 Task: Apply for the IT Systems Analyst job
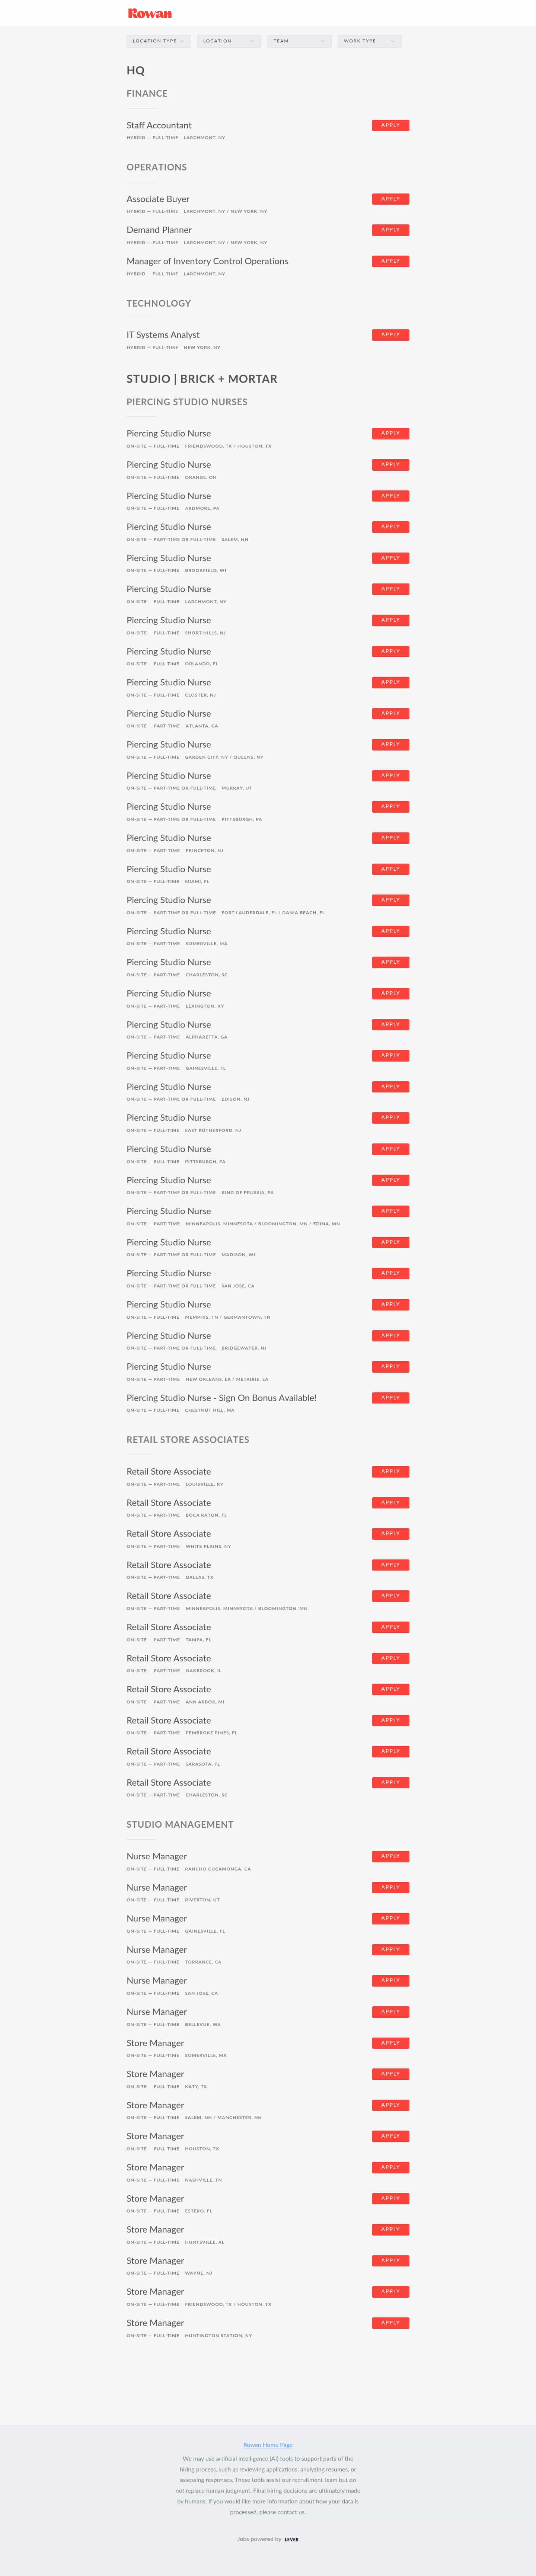[390, 335]
